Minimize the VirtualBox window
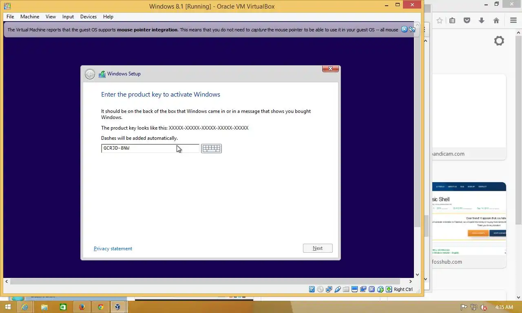This screenshot has width=522, height=313. coord(386,4)
